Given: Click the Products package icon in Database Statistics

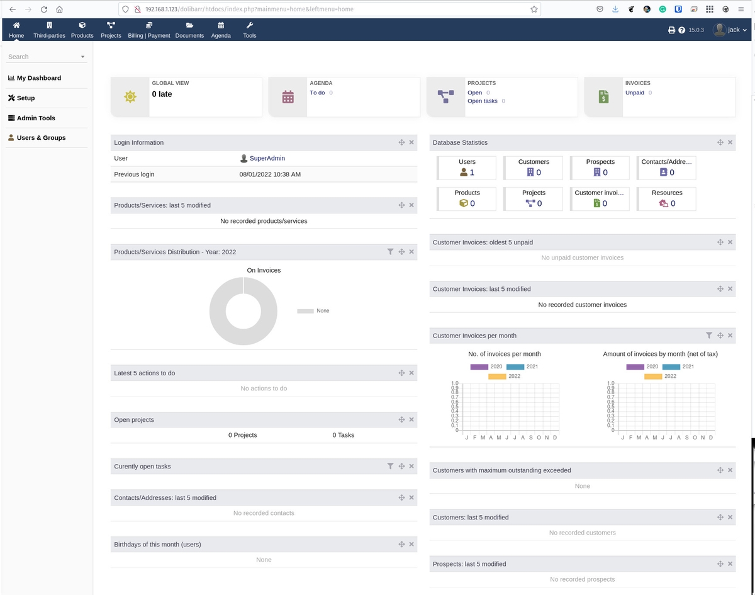Looking at the screenshot, I should (x=463, y=203).
